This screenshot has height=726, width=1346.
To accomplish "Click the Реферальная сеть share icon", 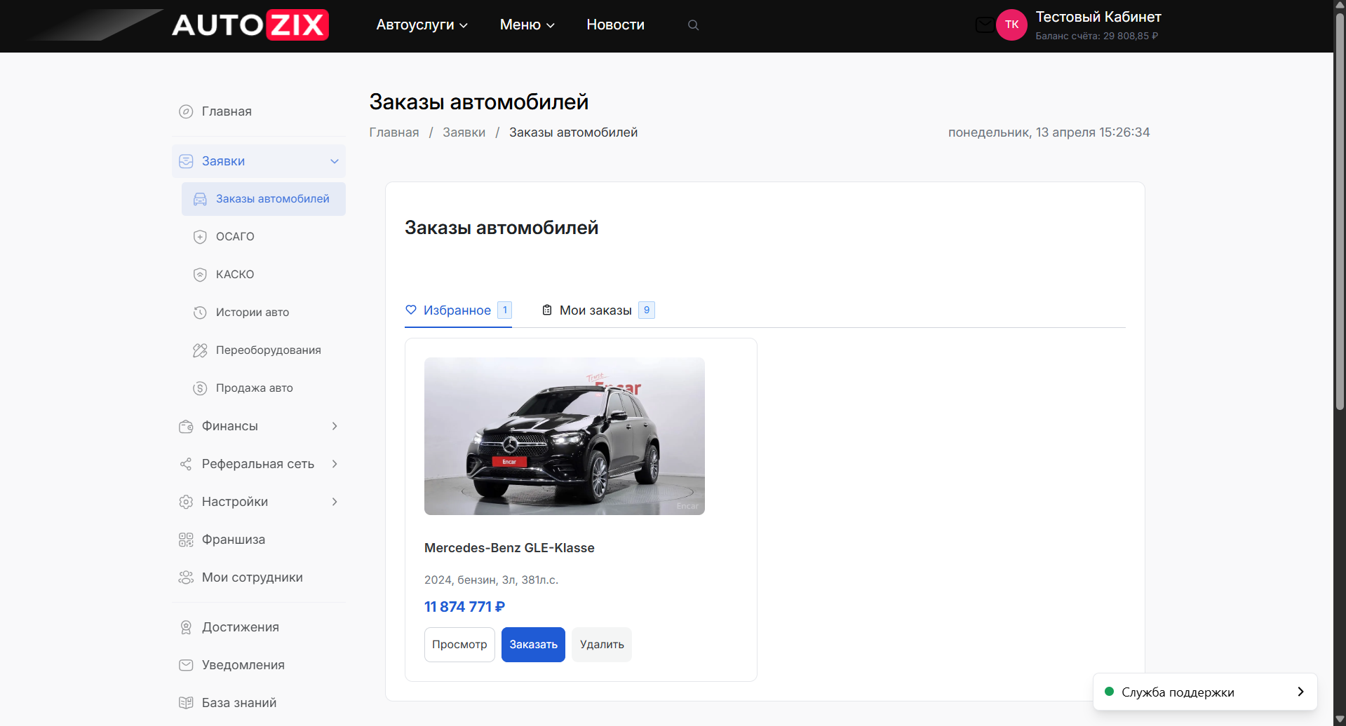I will (186, 464).
